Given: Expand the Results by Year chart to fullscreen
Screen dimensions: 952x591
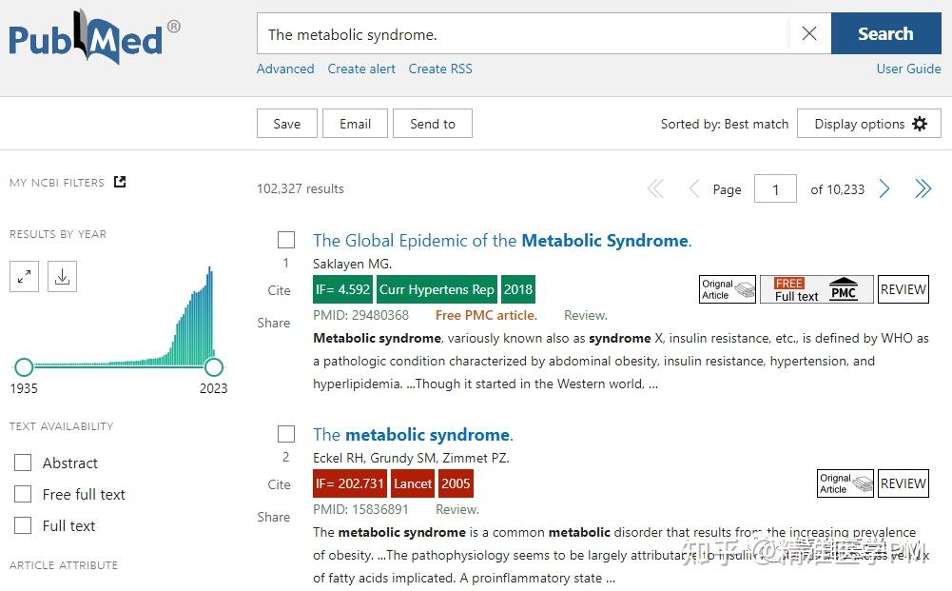Looking at the screenshot, I should tap(23, 276).
